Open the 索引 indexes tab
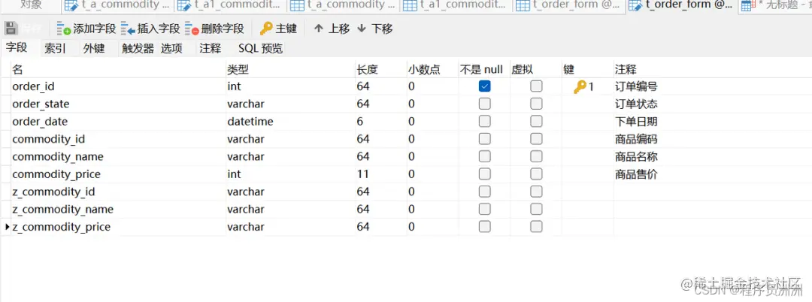This screenshot has height=302, width=812. pos(55,49)
